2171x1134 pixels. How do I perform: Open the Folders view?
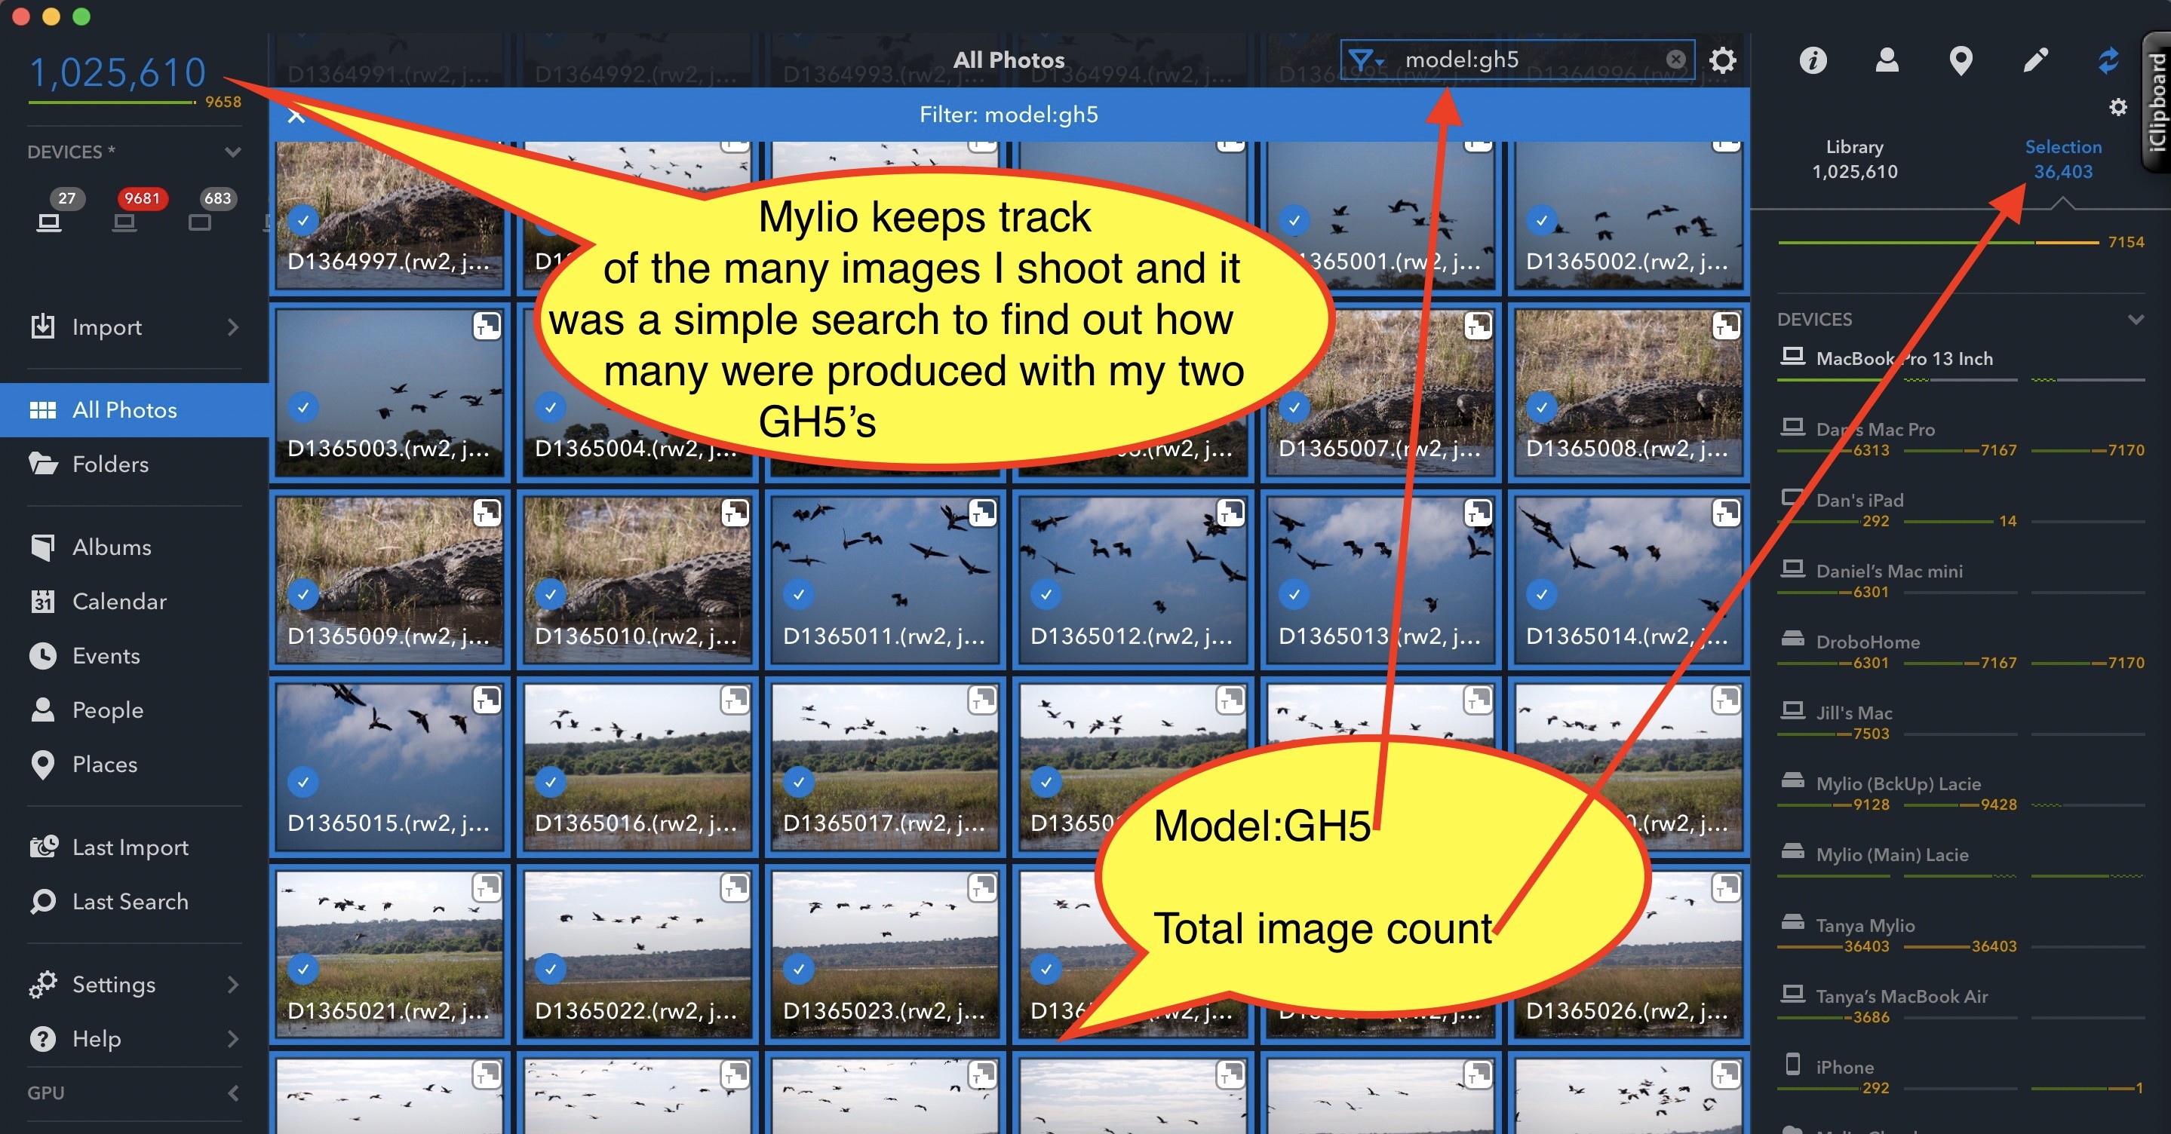coord(134,464)
